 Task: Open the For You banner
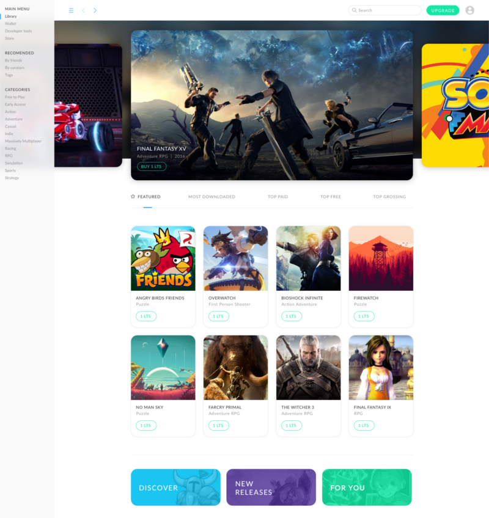coord(367,487)
